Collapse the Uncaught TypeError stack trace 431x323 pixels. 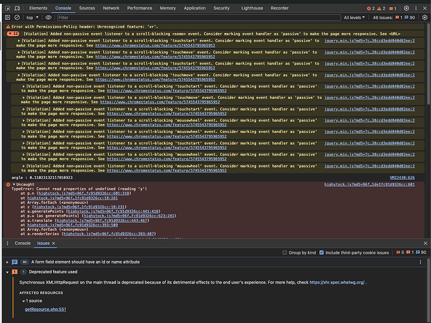pyautogui.click(x=14, y=185)
